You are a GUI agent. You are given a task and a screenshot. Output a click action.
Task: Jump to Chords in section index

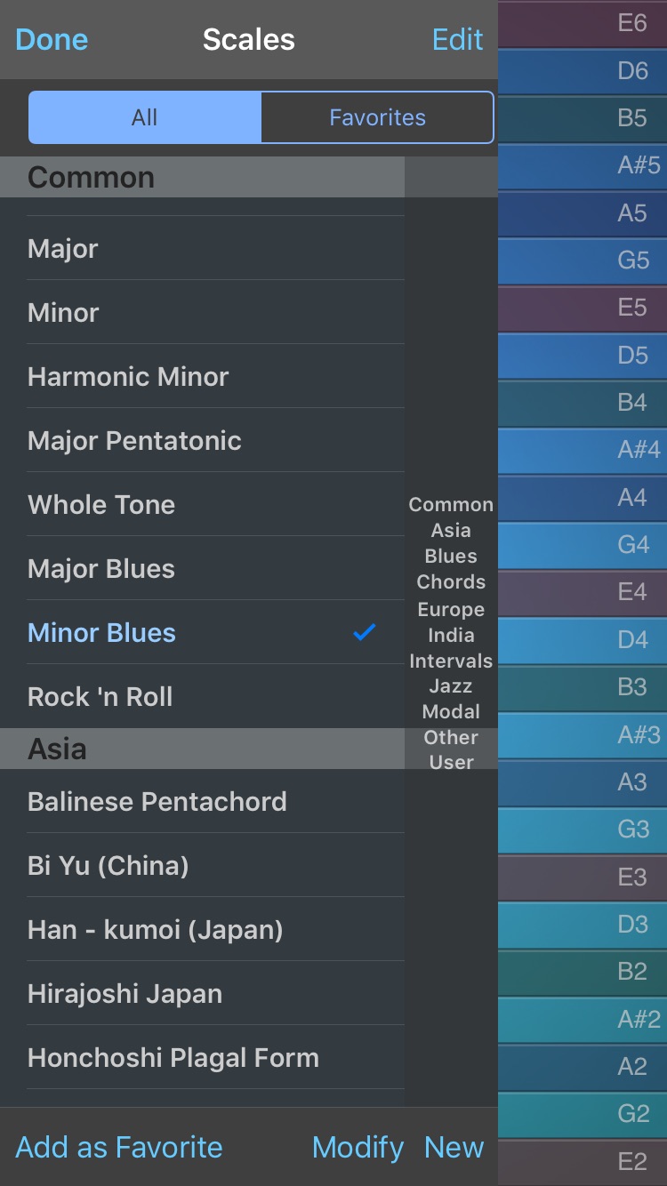(451, 582)
